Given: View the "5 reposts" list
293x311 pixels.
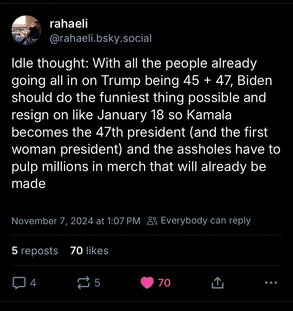Looking at the screenshot, I should click(x=35, y=250).
